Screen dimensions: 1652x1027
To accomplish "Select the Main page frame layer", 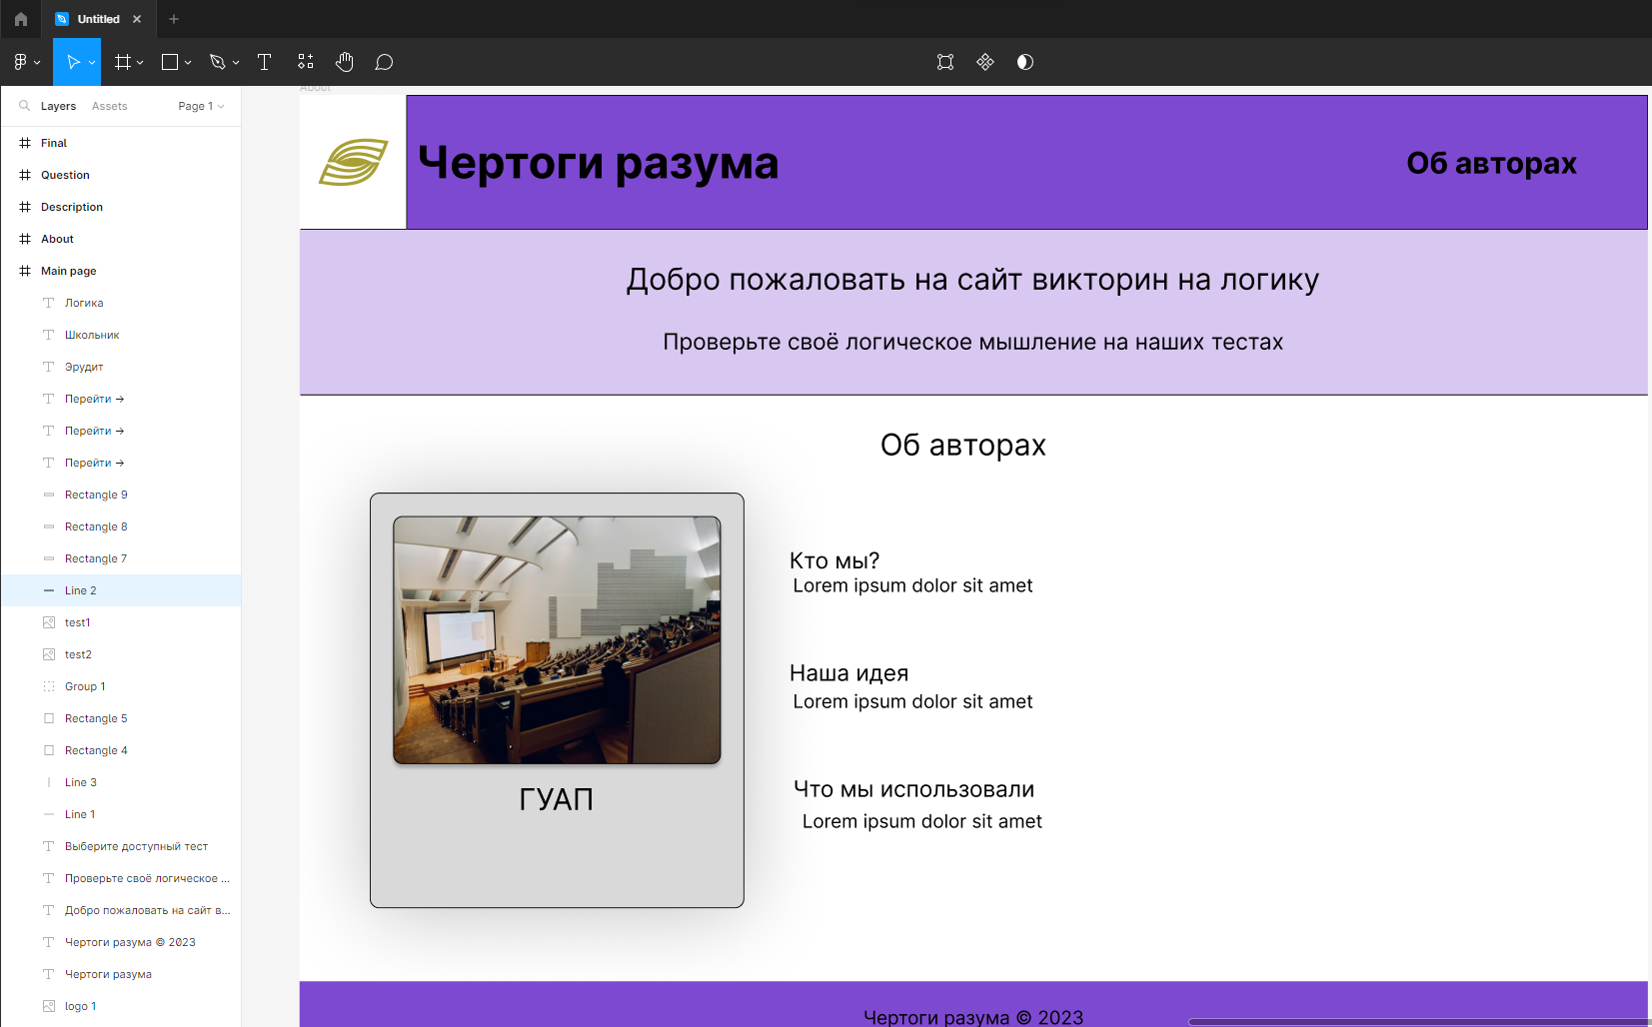I will (x=121, y=271).
